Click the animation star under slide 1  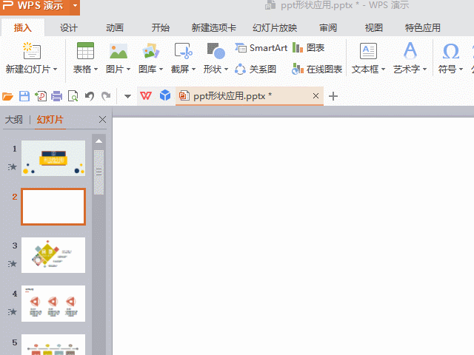coord(13,166)
